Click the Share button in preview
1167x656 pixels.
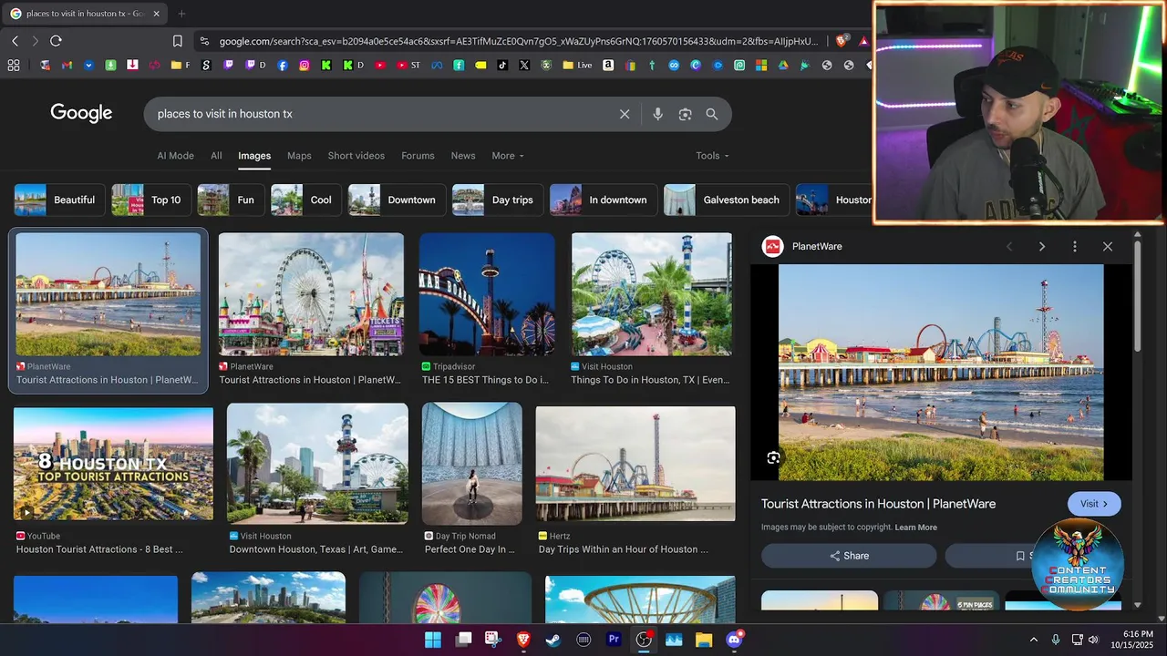(849, 556)
